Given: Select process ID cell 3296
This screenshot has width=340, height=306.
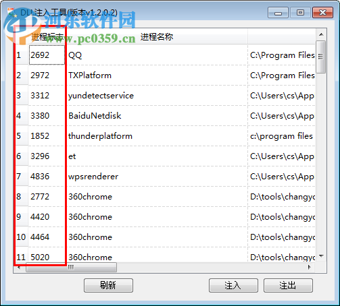Looking at the screenshot, I should click(47, 156).
